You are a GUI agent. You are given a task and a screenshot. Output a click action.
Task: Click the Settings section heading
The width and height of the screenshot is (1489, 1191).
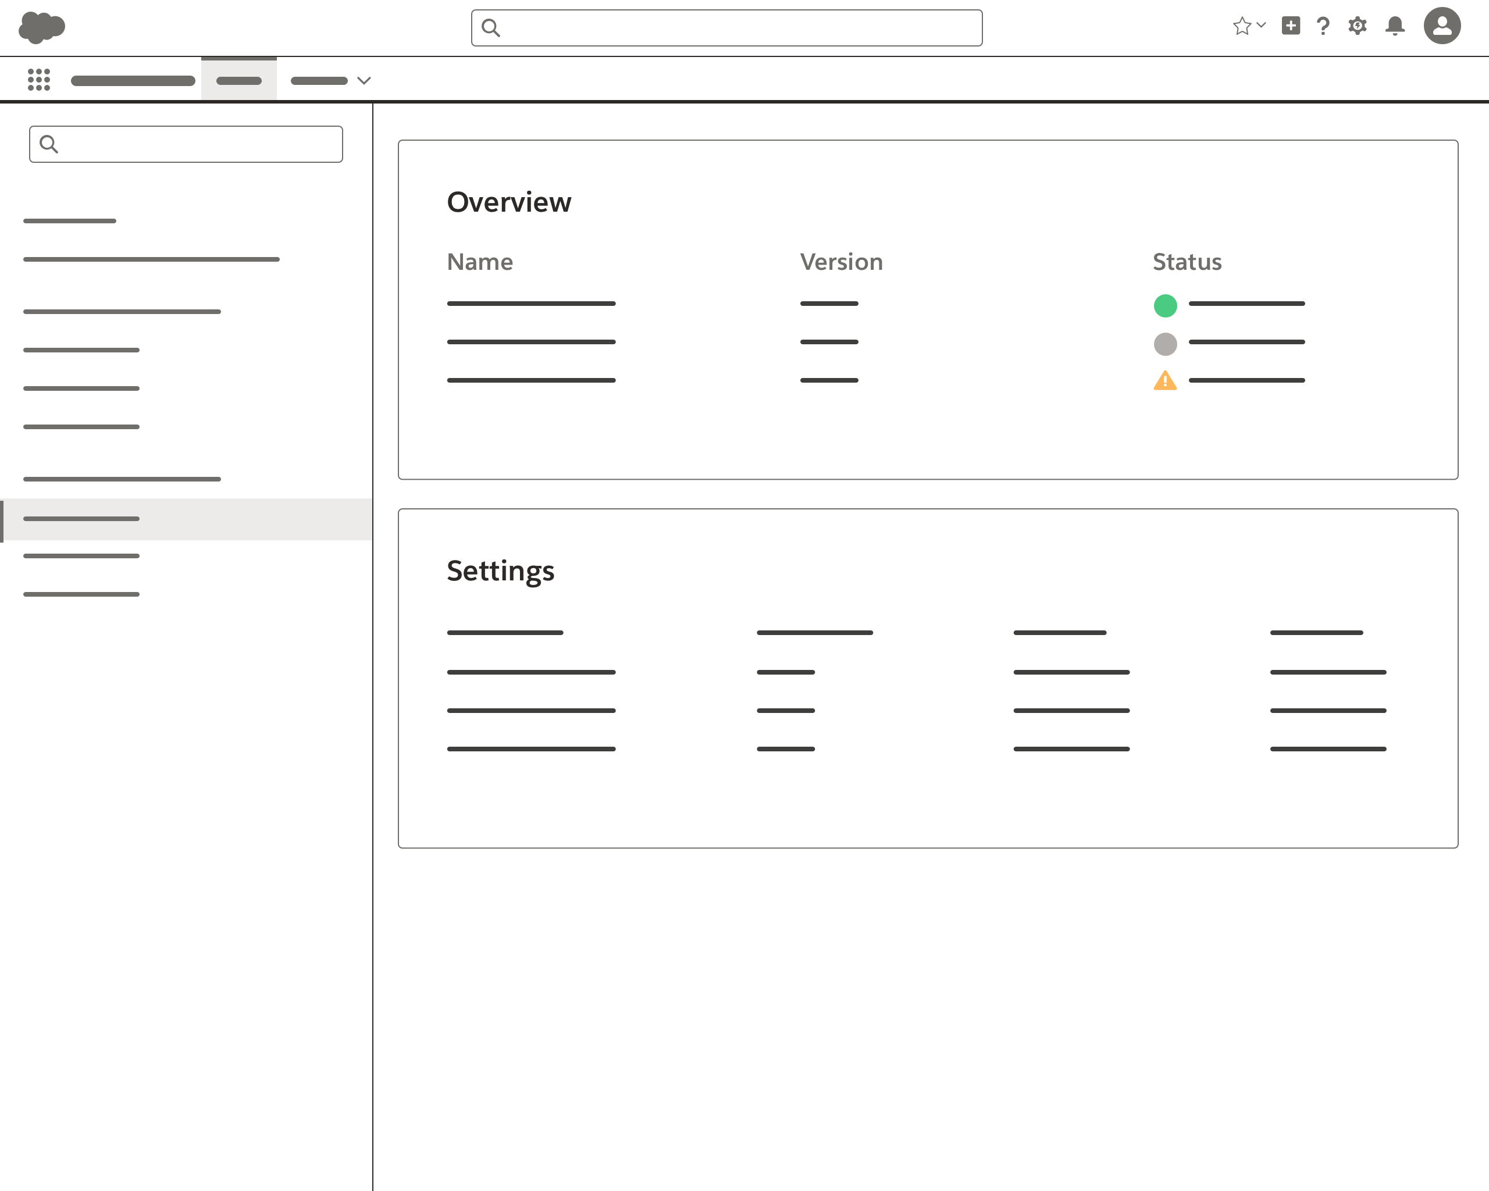(500, 571)
